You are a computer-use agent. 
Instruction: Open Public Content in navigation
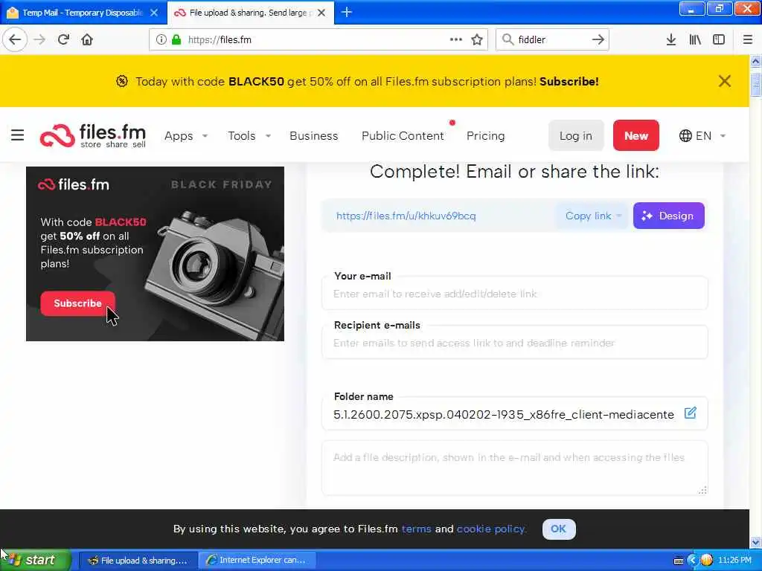click(x=403, y=136)
